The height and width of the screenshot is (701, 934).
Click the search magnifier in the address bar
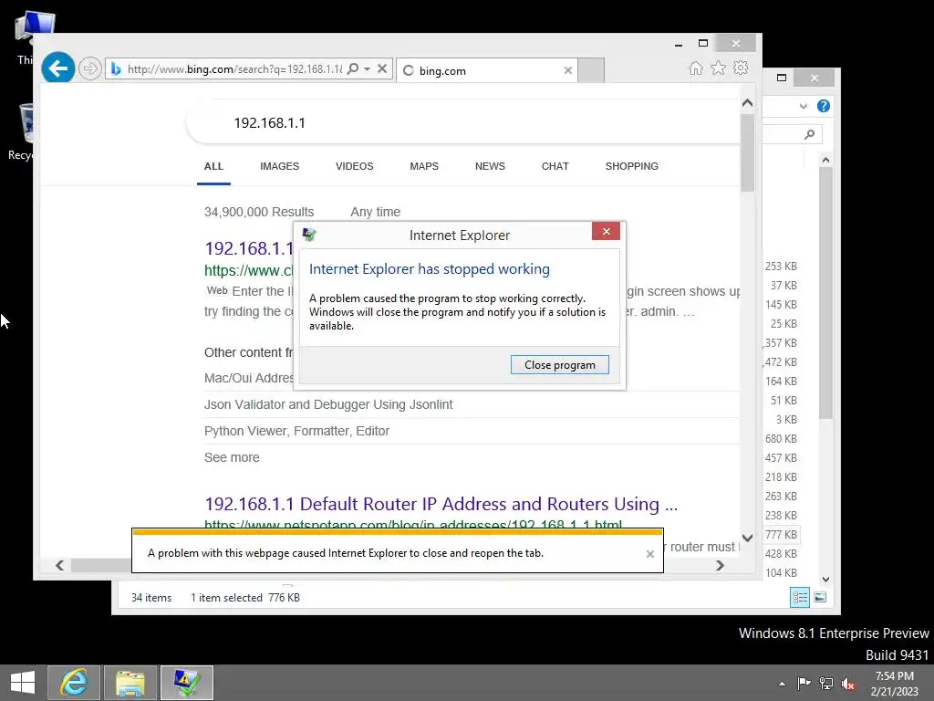(x=353, y=68)
